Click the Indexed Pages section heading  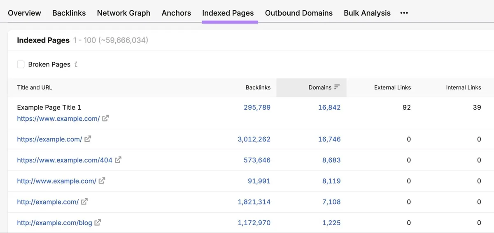[43, 40]
